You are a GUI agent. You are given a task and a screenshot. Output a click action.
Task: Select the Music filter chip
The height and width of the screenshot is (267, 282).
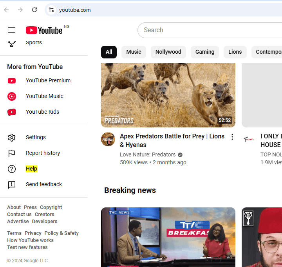point(134,52)
